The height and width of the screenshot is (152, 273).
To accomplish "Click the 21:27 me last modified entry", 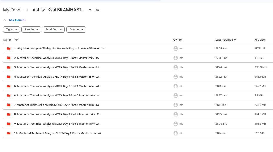I will click(221, 96).
